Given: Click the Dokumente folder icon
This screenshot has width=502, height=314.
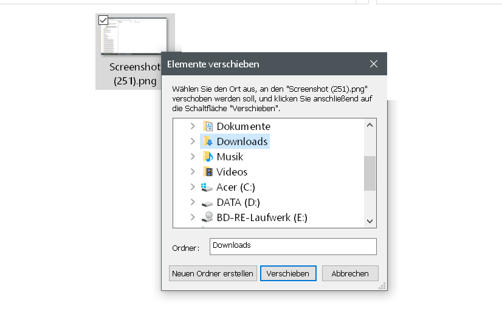Looking at the screenshot, I should click(x=208, y=126).
